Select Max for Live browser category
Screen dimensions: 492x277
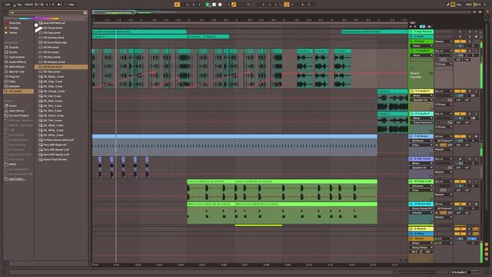(16, 72)
